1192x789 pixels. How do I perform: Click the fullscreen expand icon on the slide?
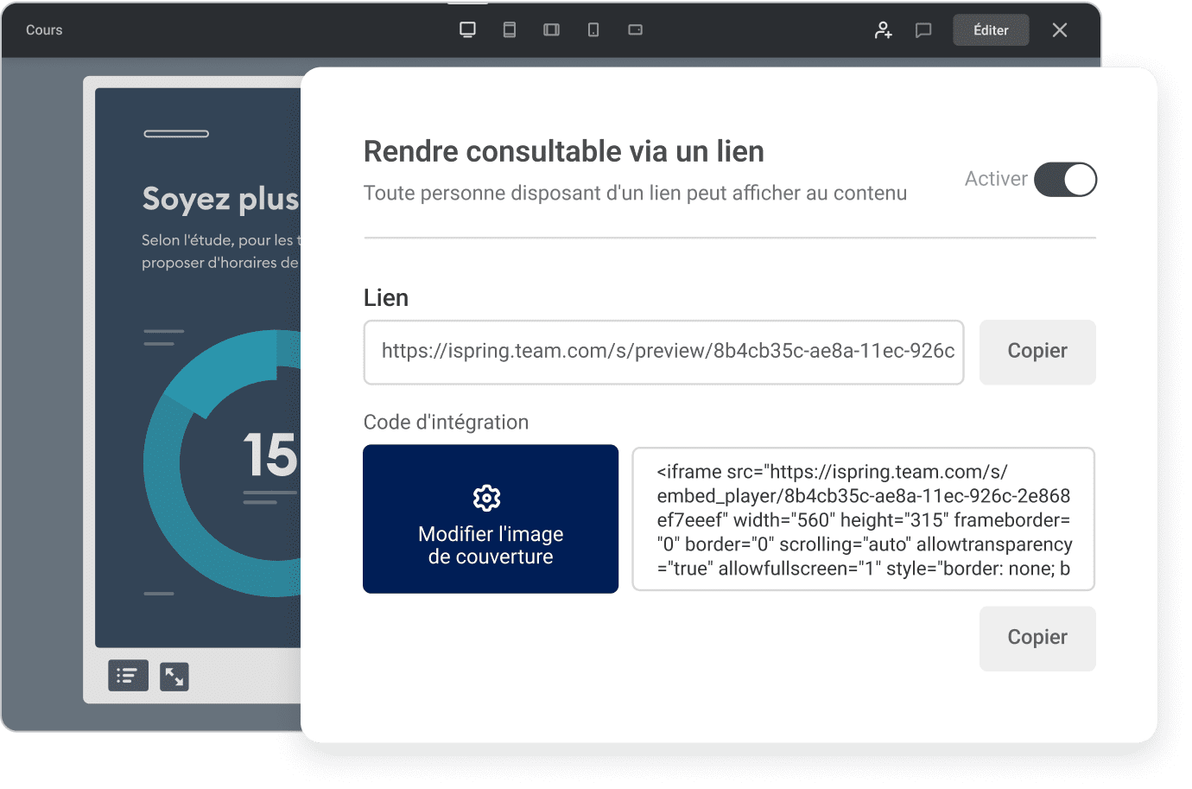coord(174,677)
